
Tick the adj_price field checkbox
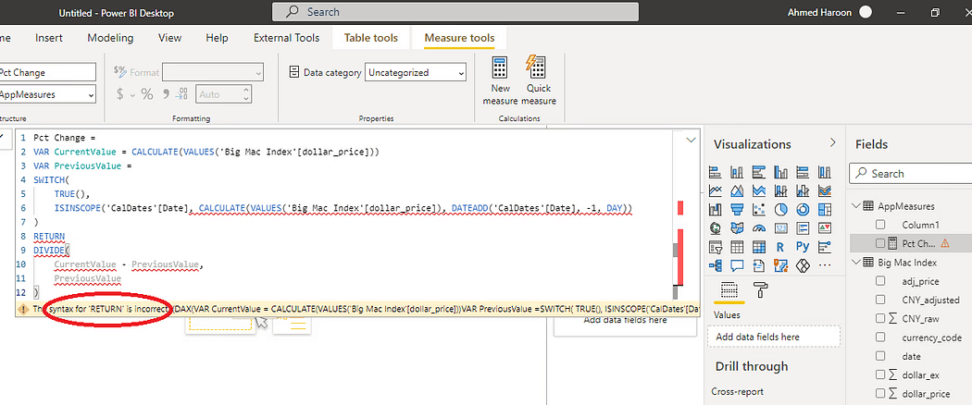pyautogui.click(x=880, y=281)
